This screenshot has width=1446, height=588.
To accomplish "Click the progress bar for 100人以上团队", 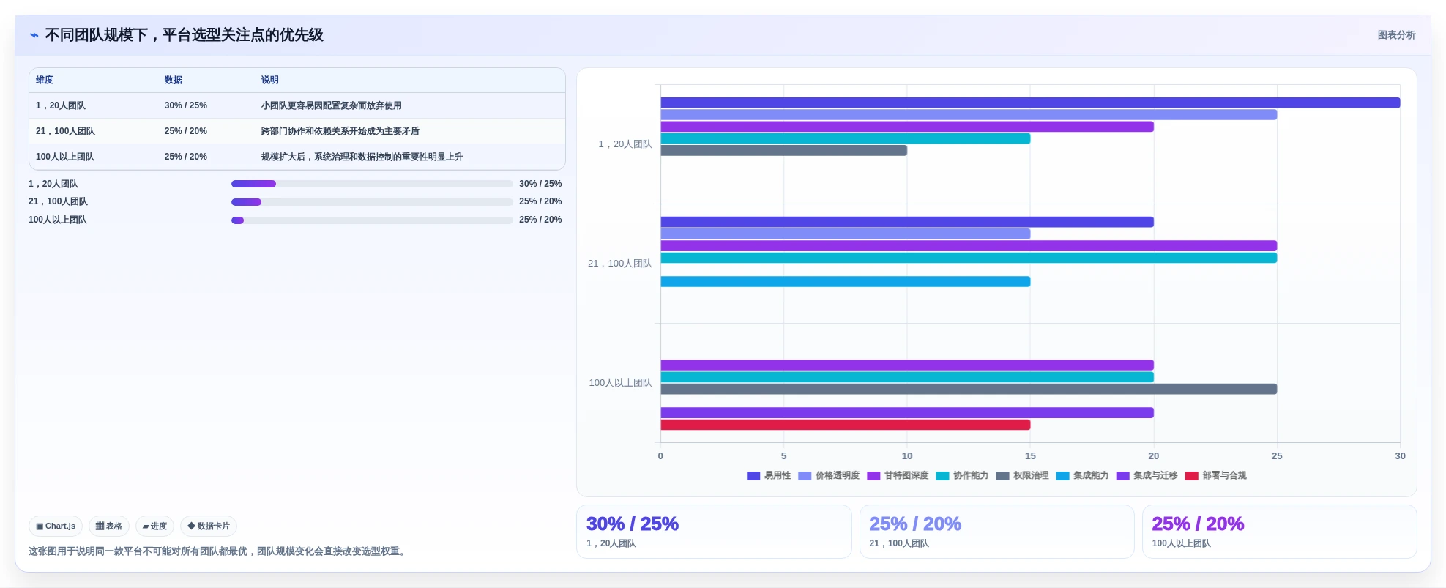I will (372, 220).
